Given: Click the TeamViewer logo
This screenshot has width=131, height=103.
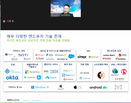Looking at the screenshot, I should (68, 75).
